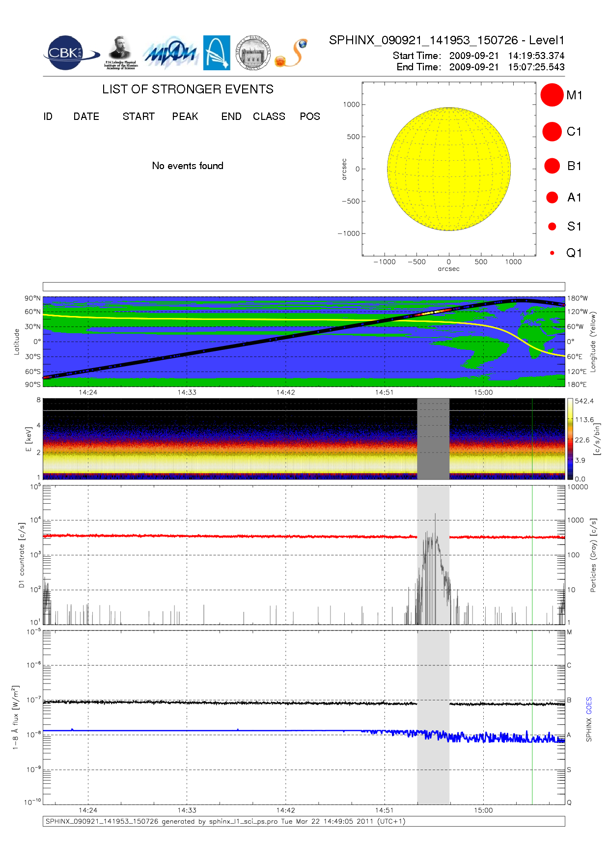This screenshot has width=609, height=862.
Task: Click the "No events found" message
Action: [x=188, y=166]
